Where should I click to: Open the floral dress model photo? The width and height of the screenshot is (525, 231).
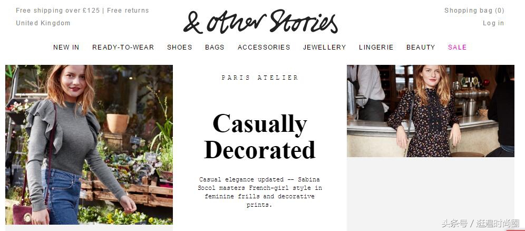tap(431, 111)
